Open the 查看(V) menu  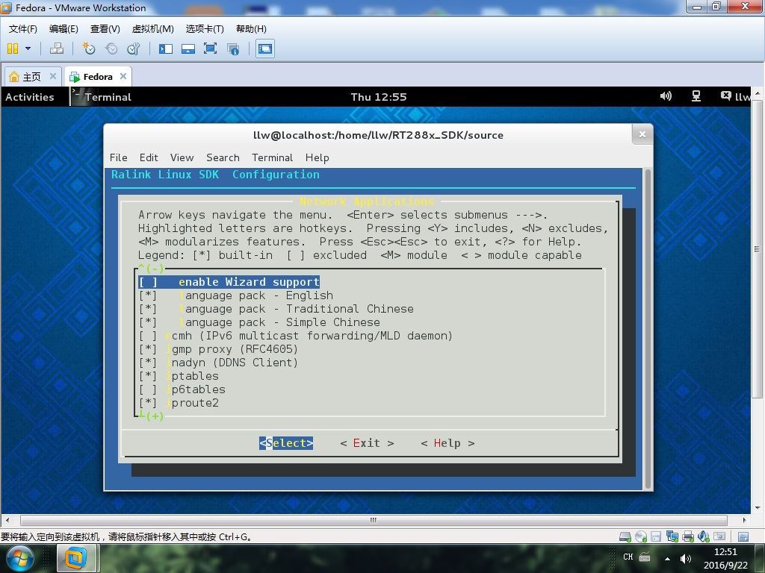click(105, 29)
